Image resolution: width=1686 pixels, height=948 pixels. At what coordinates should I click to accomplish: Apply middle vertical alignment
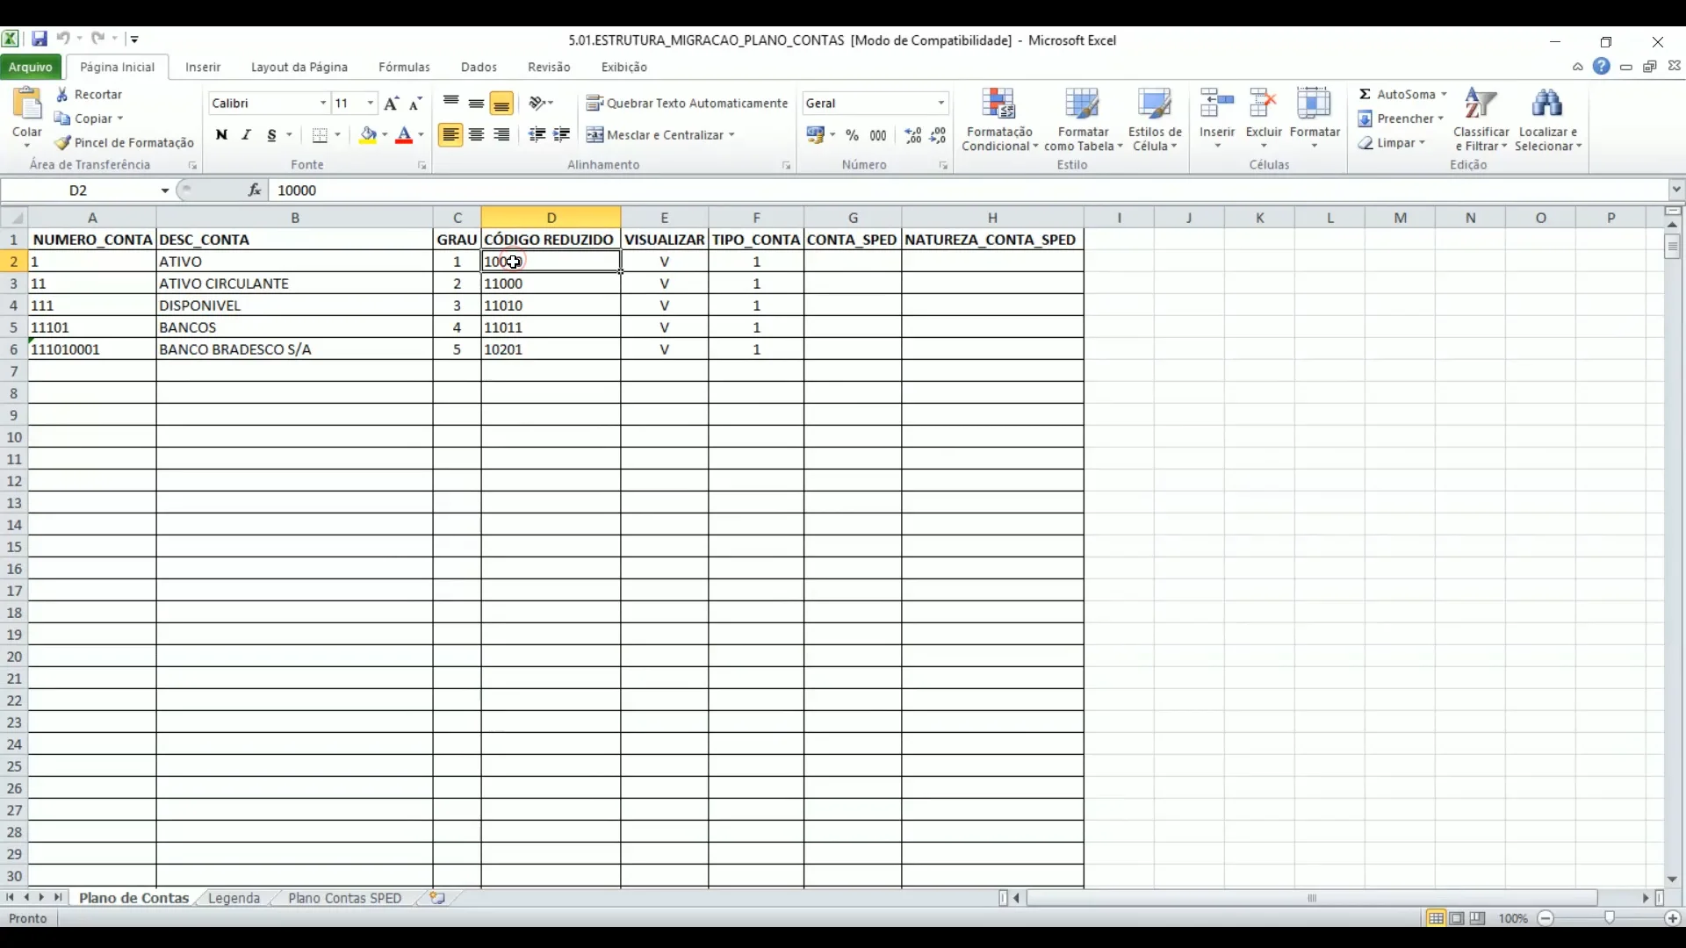(476, 103)
